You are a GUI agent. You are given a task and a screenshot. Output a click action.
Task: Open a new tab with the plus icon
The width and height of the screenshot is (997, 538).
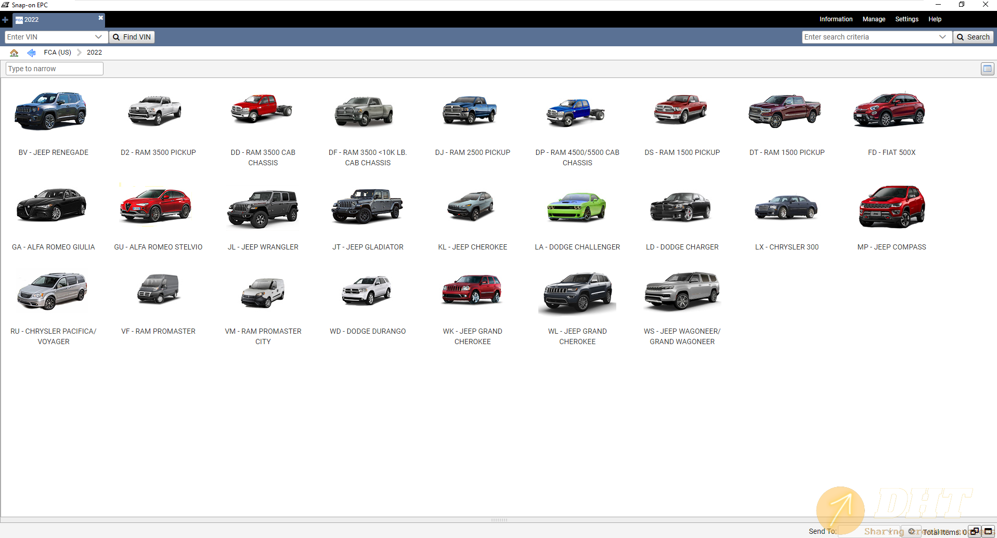click(x=5, y=20)
